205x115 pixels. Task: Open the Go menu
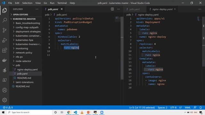45,3
